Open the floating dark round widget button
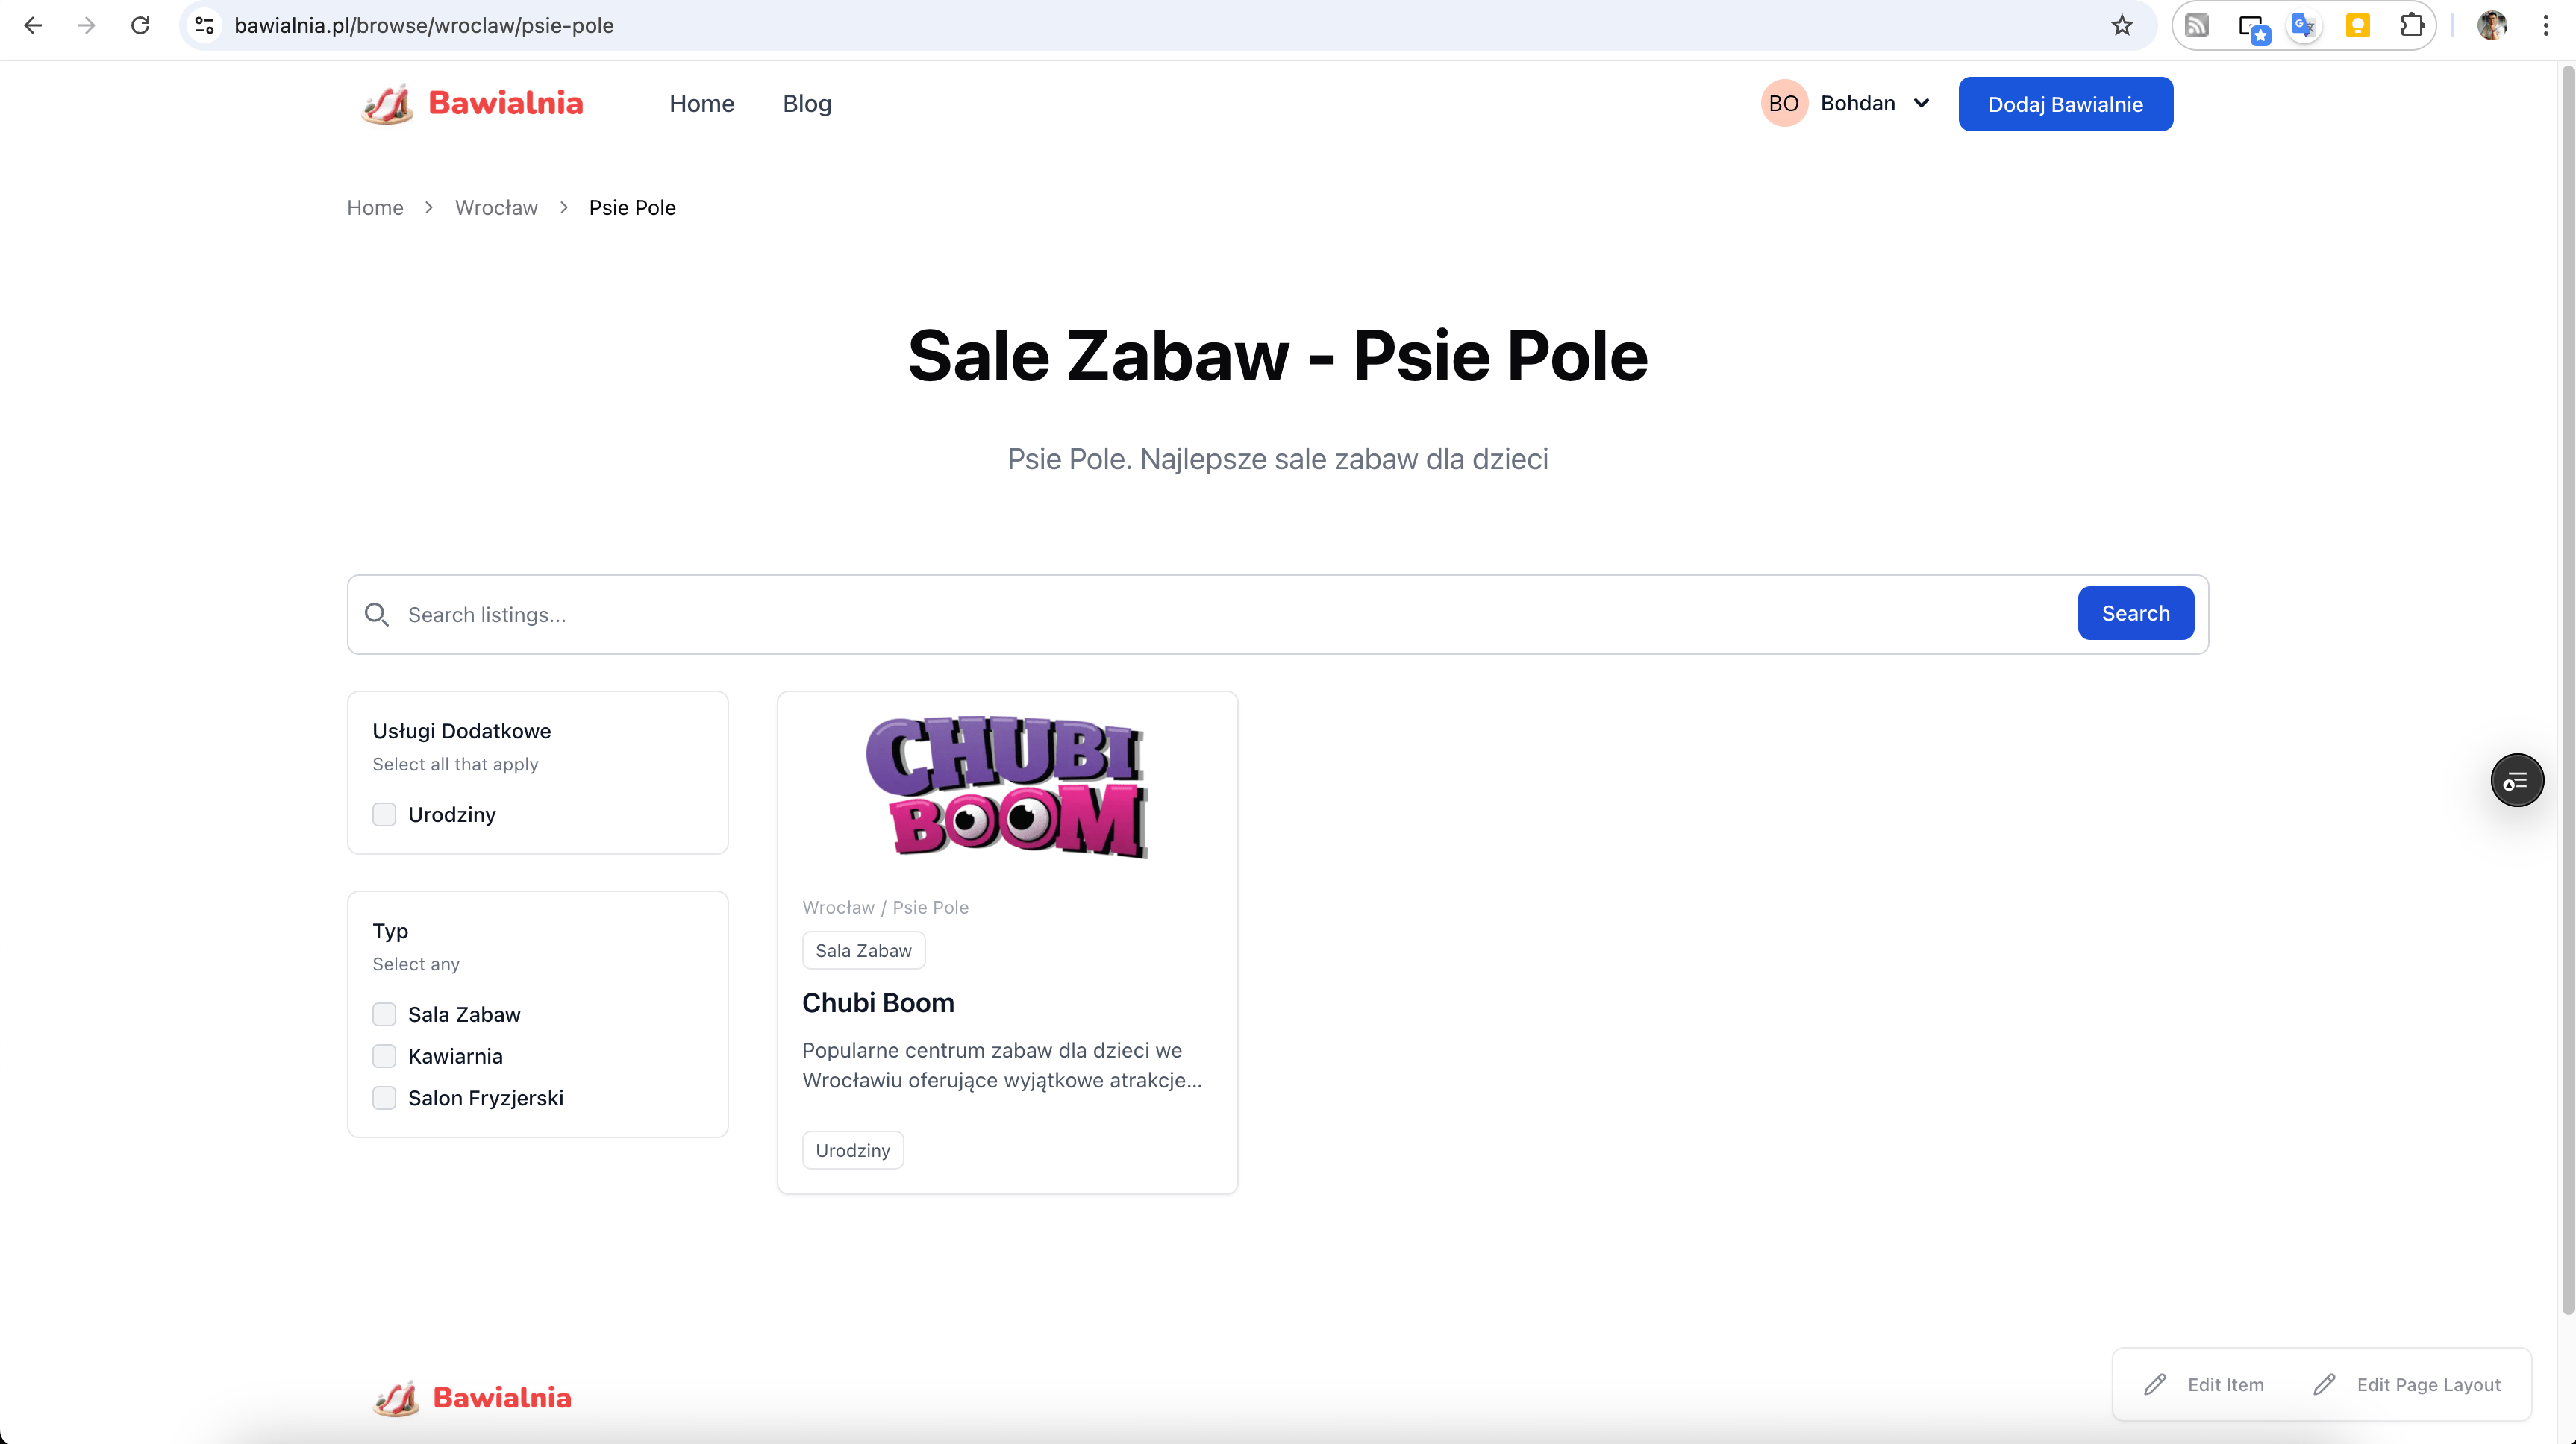The height and width of the screenshot is (1444, 2576). [x=2516, y=780]
